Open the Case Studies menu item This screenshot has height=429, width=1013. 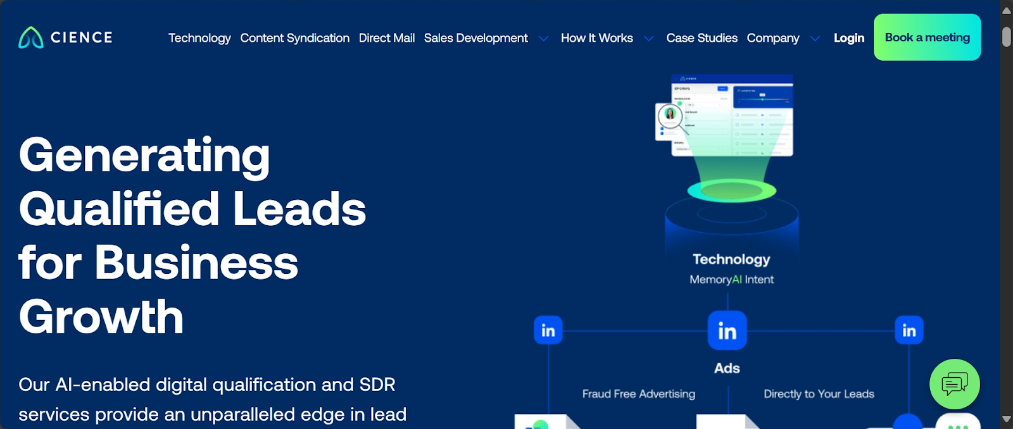point(702,38)
